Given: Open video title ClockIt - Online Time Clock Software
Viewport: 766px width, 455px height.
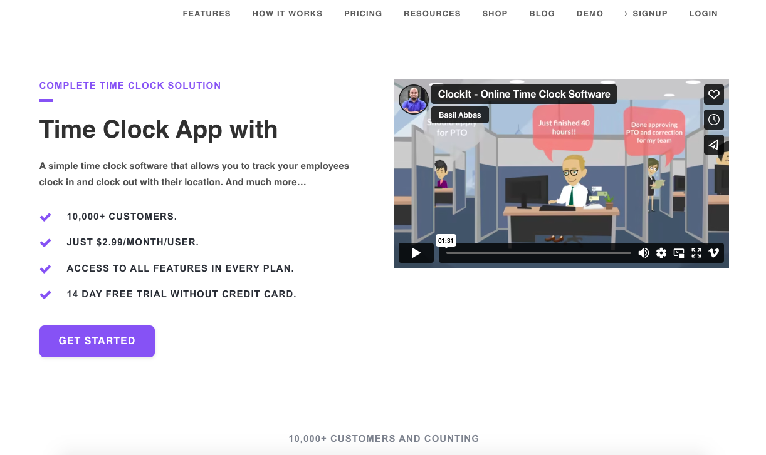Looking at the screenshot, I should pyautogui.click(x=524, y=95).
